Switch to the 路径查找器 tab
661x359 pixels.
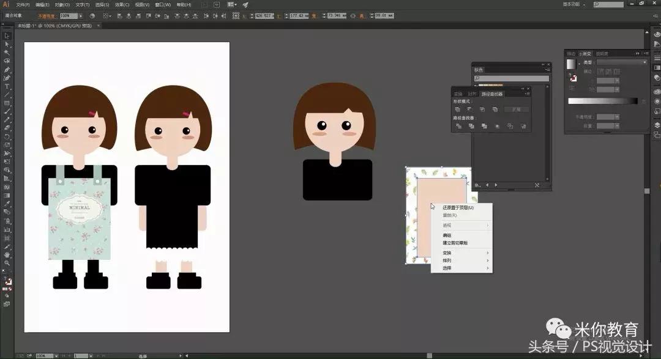[x=492, y=94]
